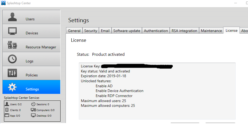Screen dimensions: 248x124
Task: Open Logs using the clock icon
Action: 12,59
